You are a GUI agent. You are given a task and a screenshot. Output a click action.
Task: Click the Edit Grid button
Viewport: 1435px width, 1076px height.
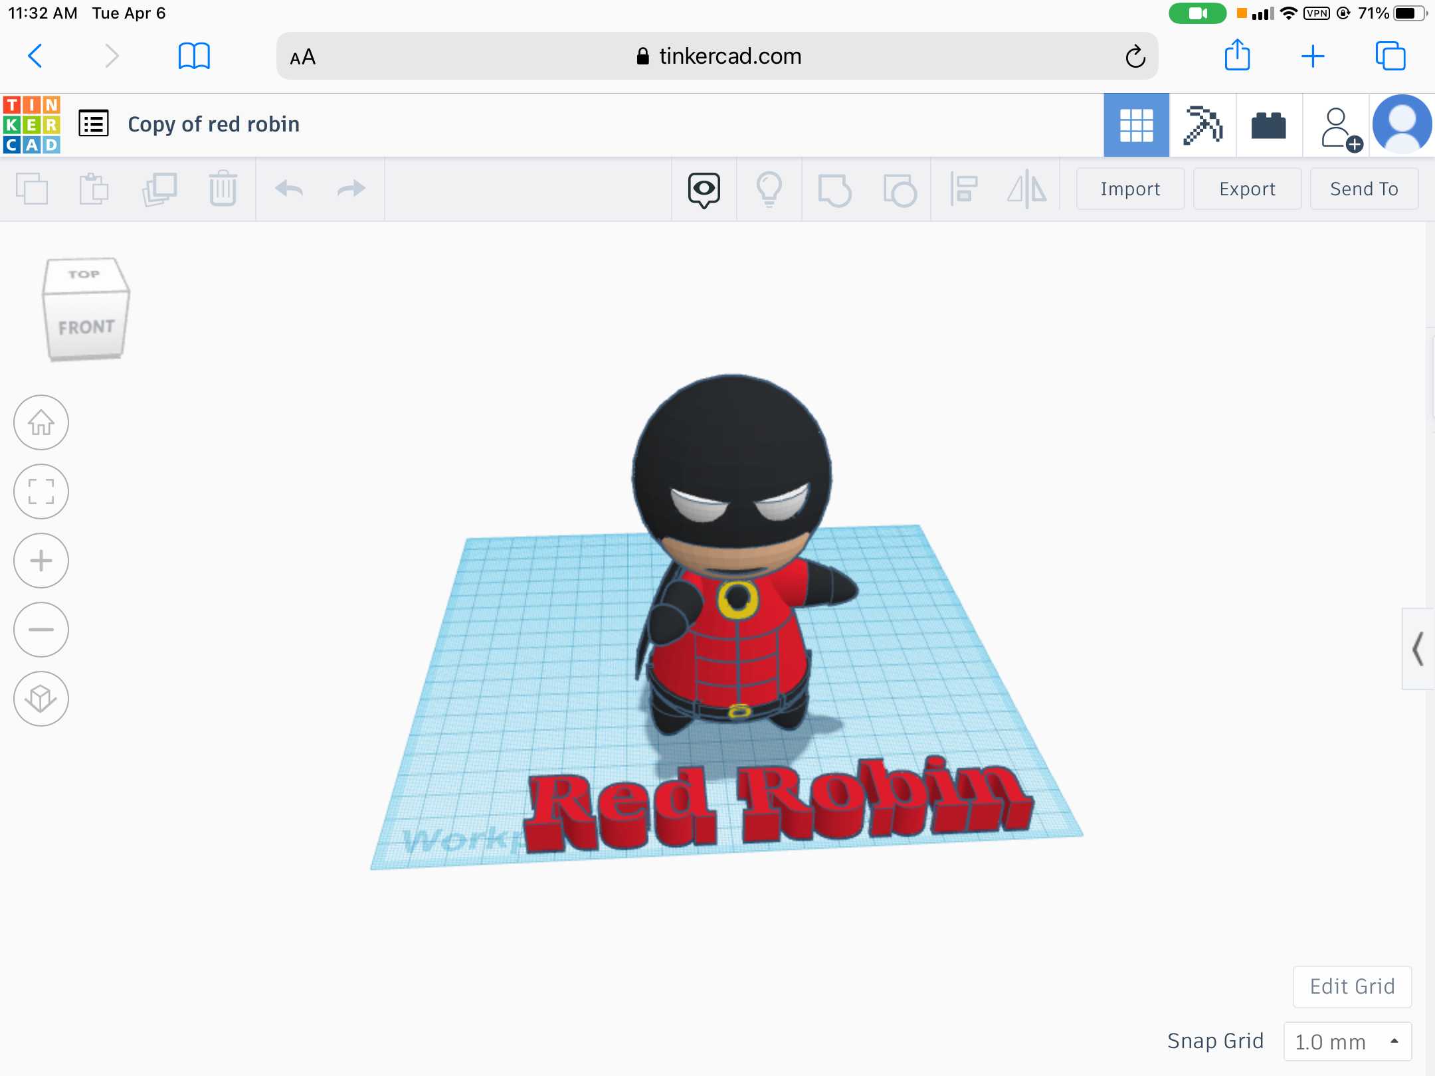pyautogui.click(x=1351, y=986)
